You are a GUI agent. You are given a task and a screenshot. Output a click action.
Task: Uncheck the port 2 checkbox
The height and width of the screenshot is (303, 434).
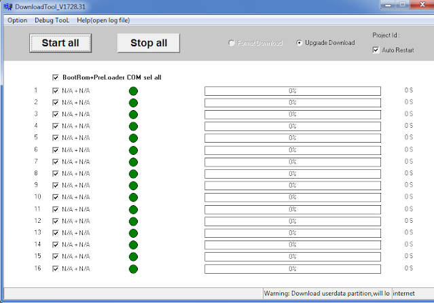56,103
